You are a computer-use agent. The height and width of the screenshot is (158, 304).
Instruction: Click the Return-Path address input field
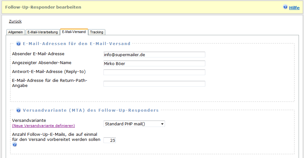coord(154,84)
